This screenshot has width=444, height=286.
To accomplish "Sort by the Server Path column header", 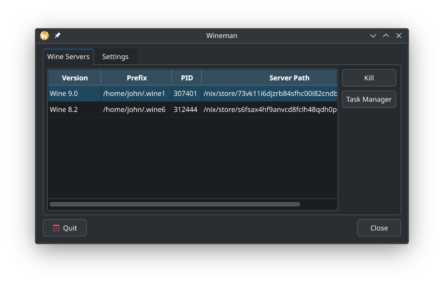I will (269, 78).
